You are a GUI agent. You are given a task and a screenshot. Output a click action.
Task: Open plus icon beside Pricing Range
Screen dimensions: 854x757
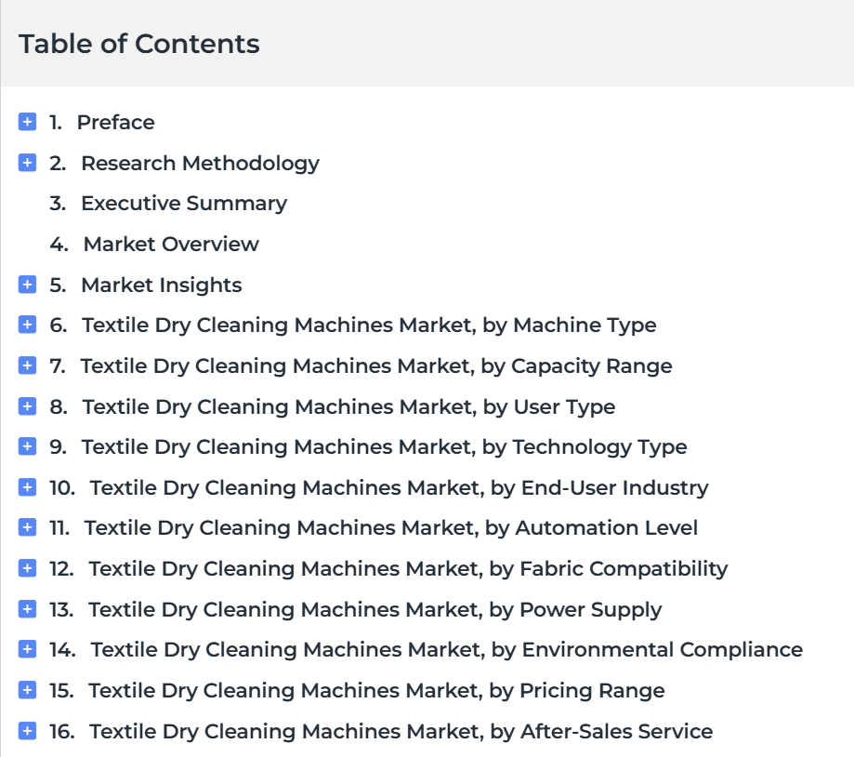tap(27, 690)
